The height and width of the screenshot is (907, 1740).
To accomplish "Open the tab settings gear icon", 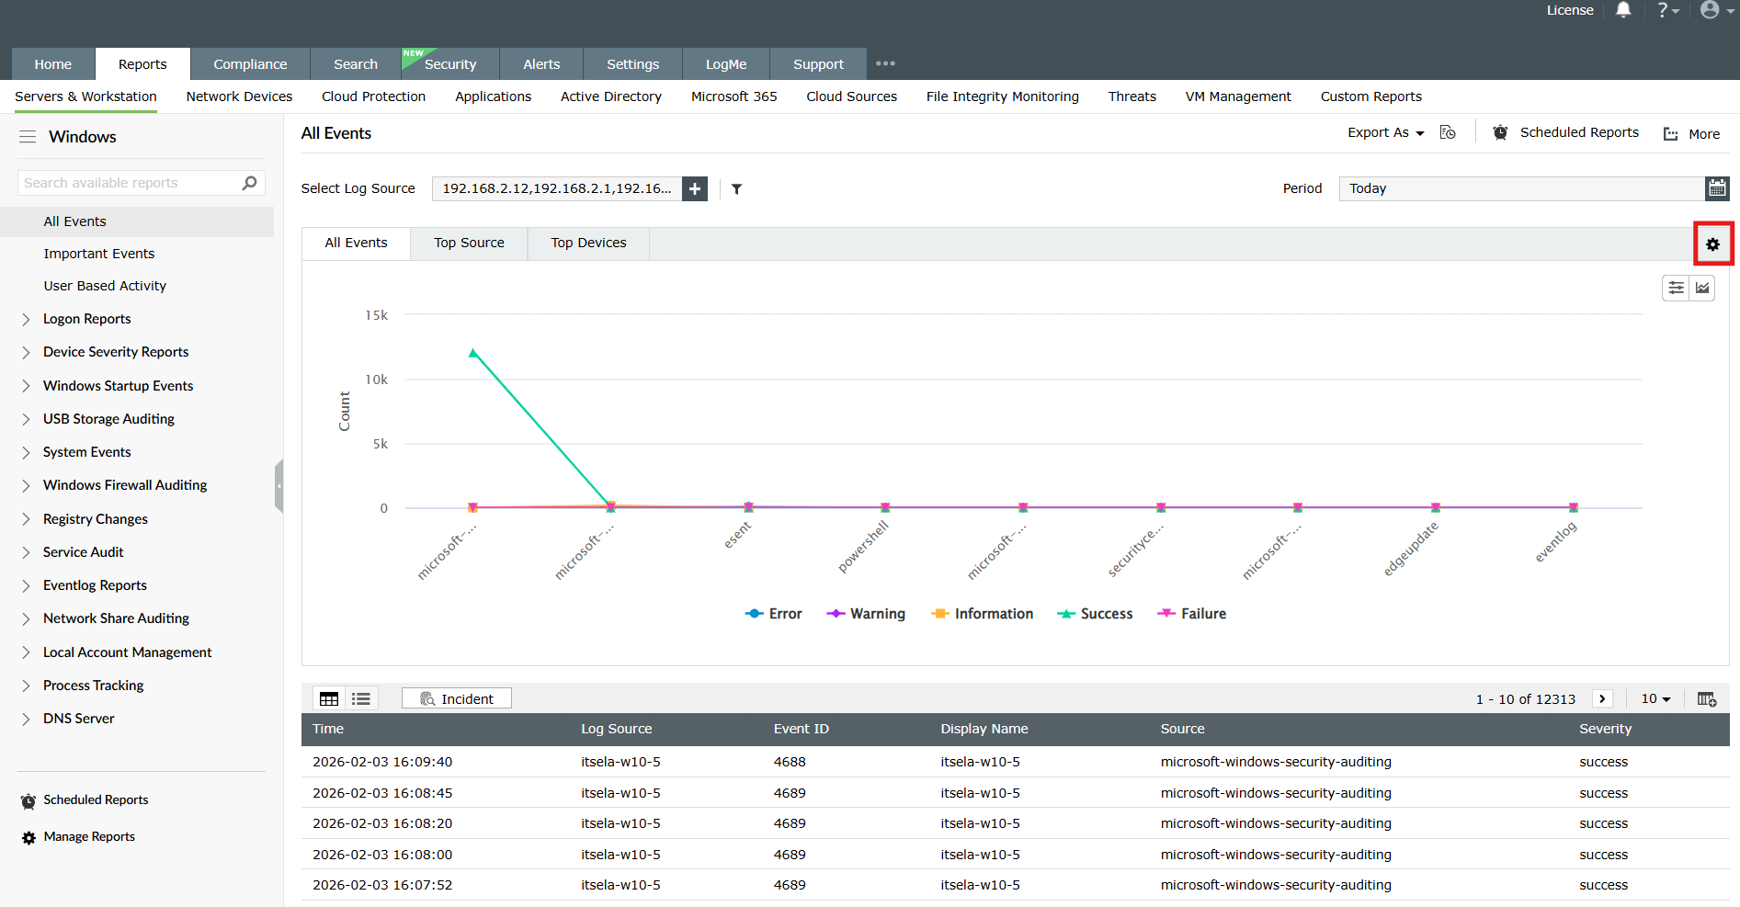I will point(1712,244).
